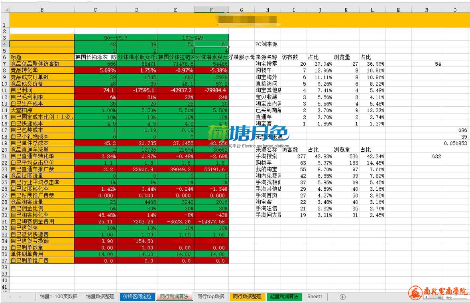Click the cell containing 632
Viewport: 470px width, 303px height.
(427, 156)
